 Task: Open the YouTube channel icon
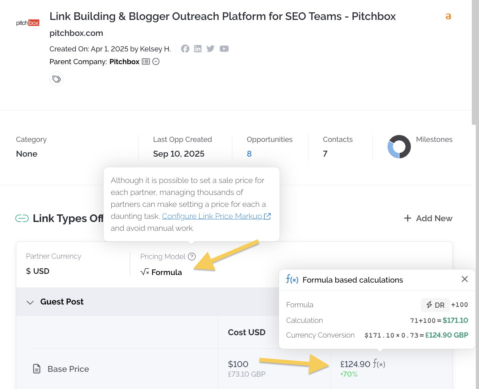224,49
